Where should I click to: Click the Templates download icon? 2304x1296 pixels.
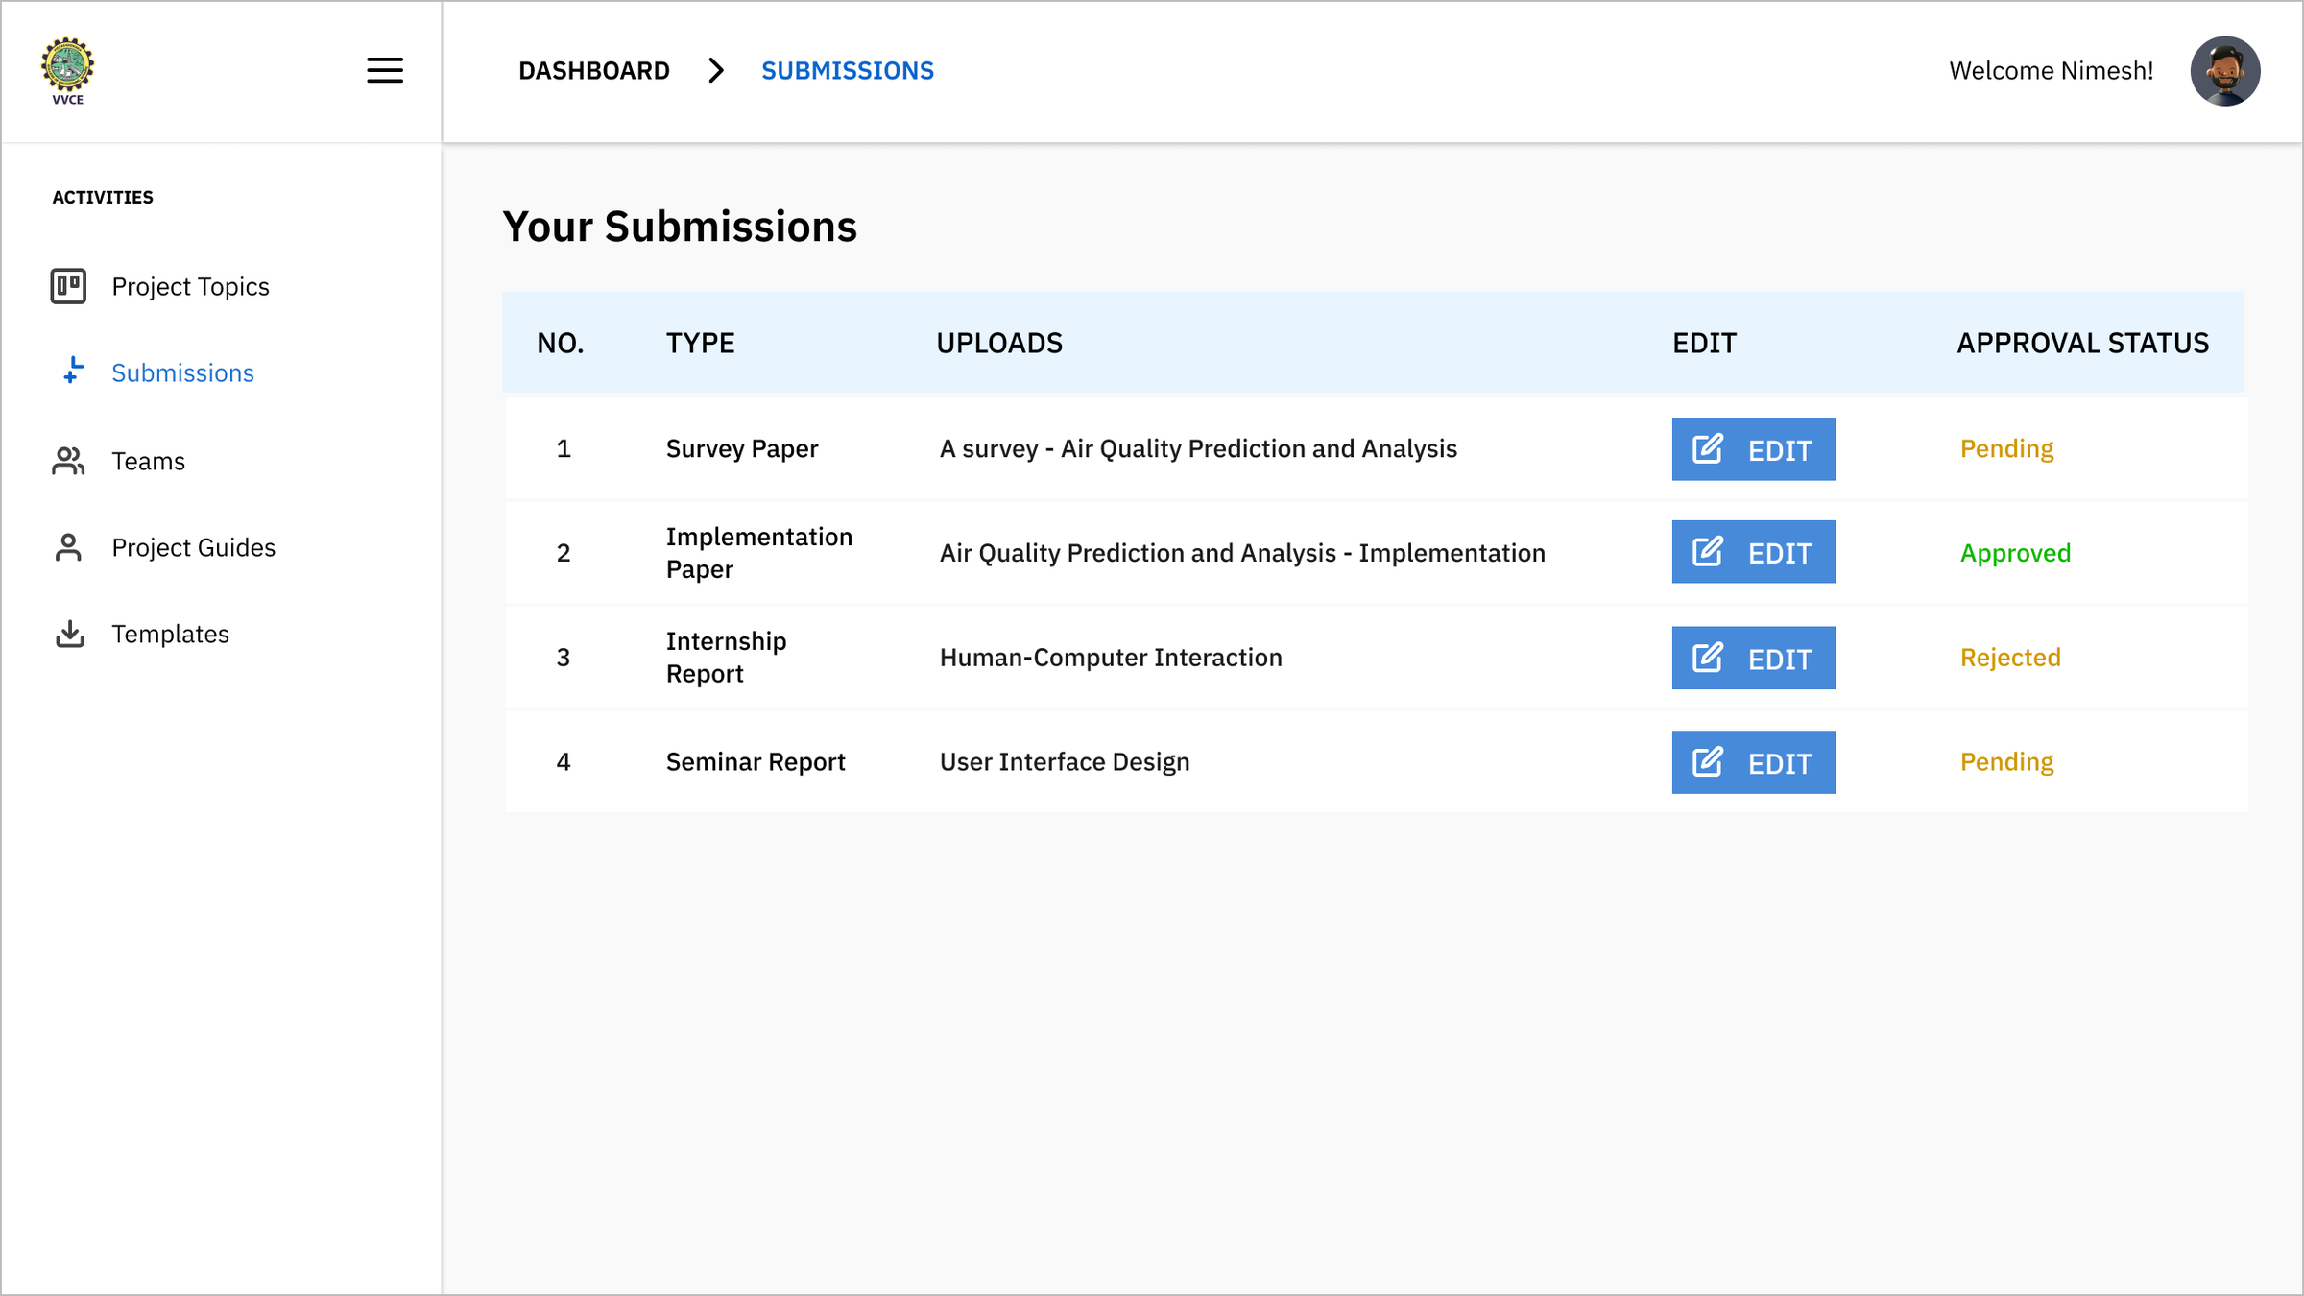tap(69, 634)
